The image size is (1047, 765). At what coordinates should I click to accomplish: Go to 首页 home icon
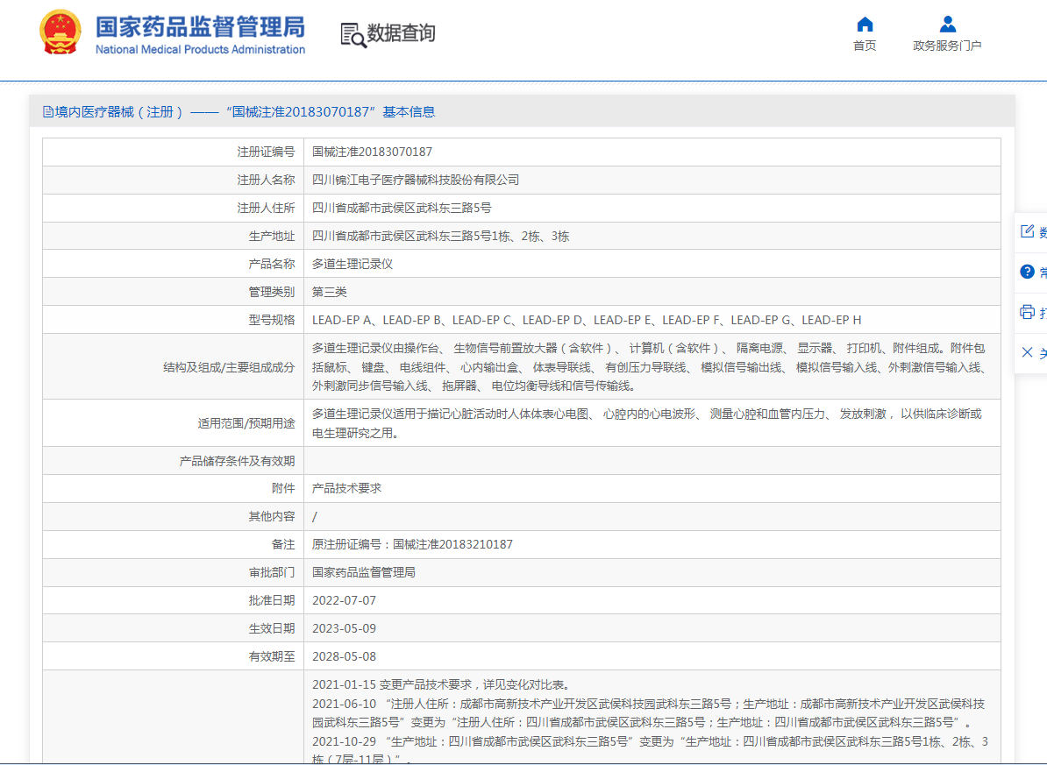tap(865, 24)
